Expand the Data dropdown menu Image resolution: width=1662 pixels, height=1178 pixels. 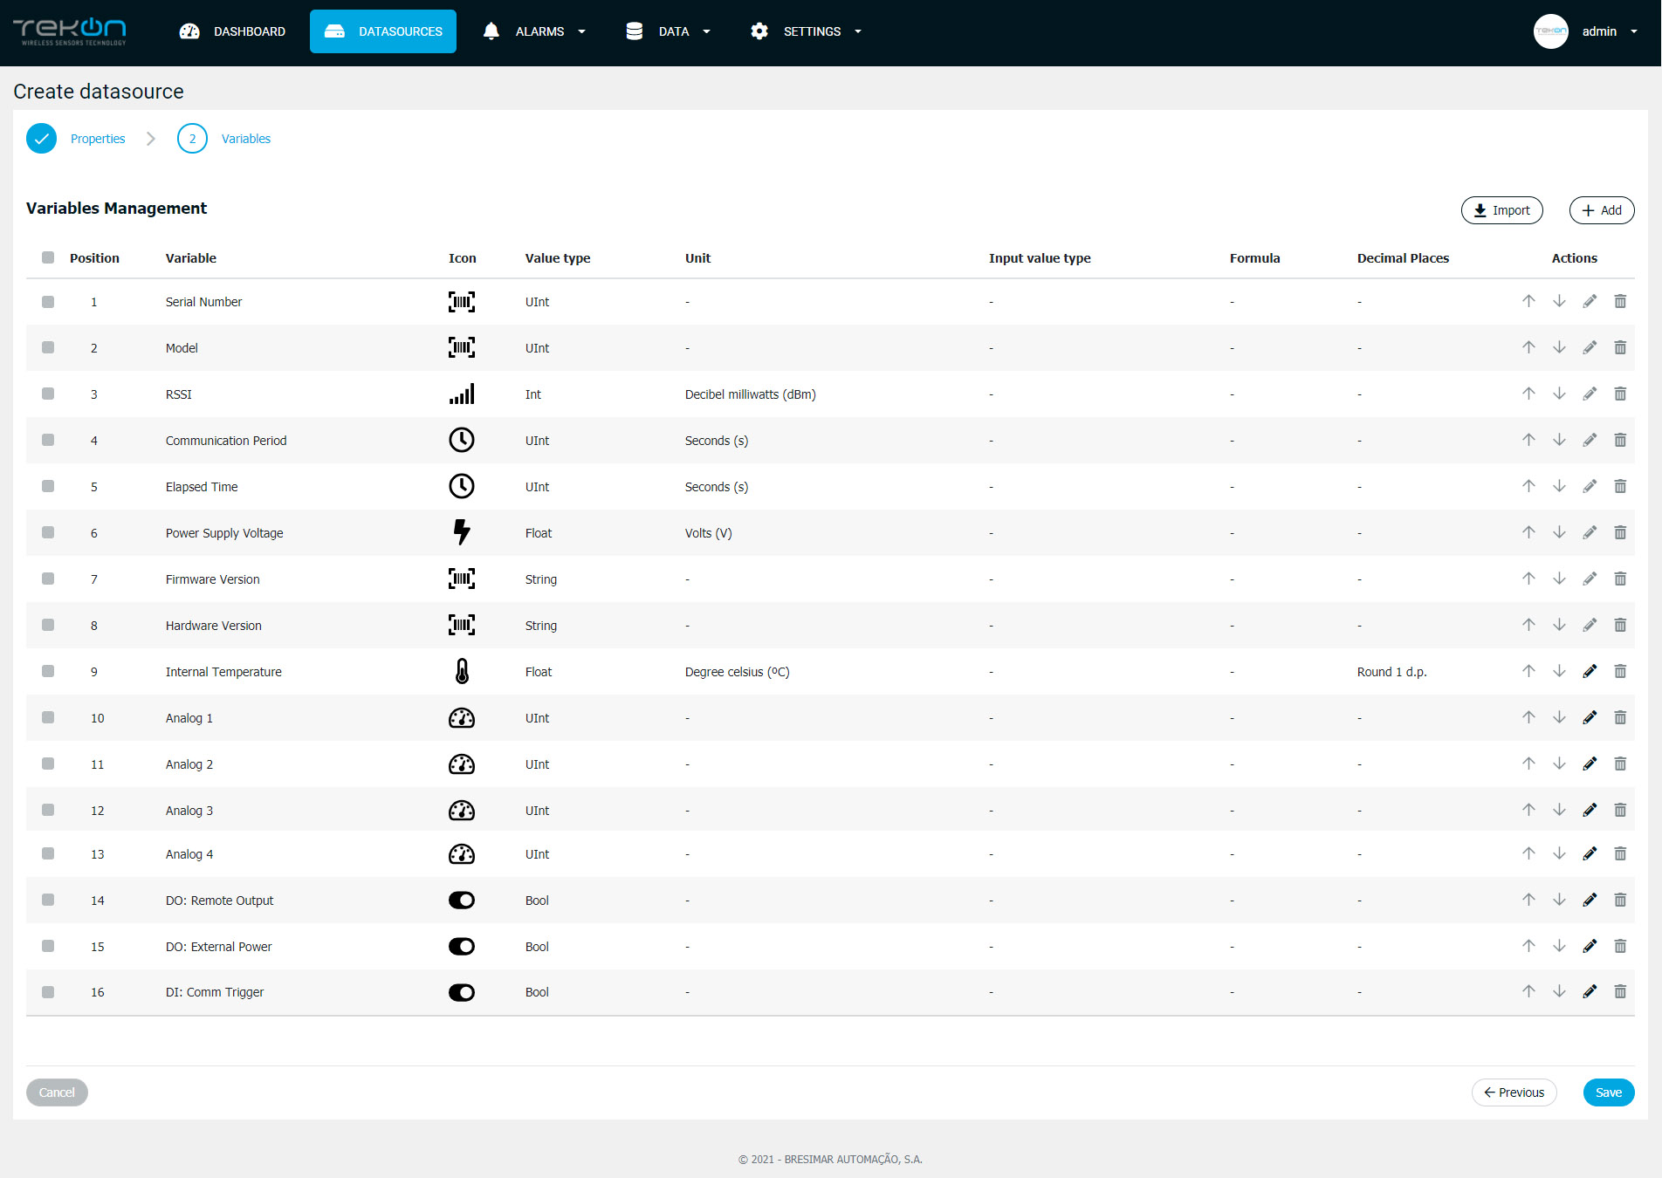point(669,31)
